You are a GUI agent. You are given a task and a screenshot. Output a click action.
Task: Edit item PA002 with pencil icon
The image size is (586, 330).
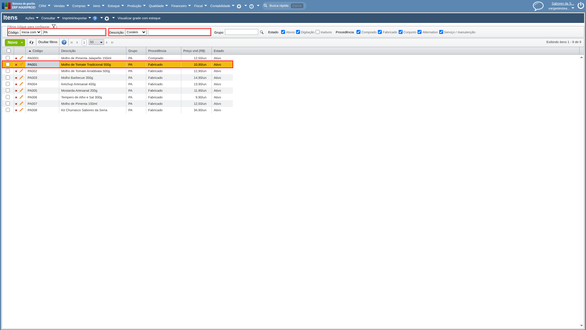coord(21,71)
